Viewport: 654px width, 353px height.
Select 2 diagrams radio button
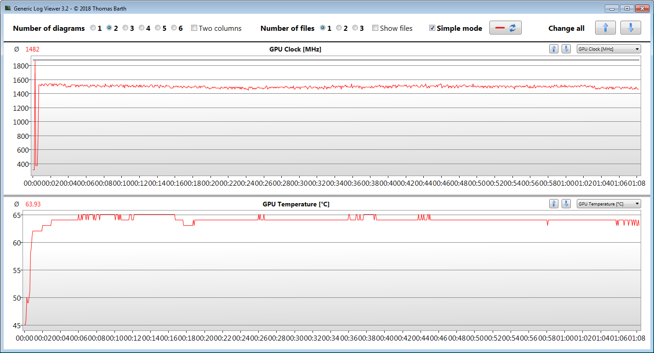click(x=109, y=28)
